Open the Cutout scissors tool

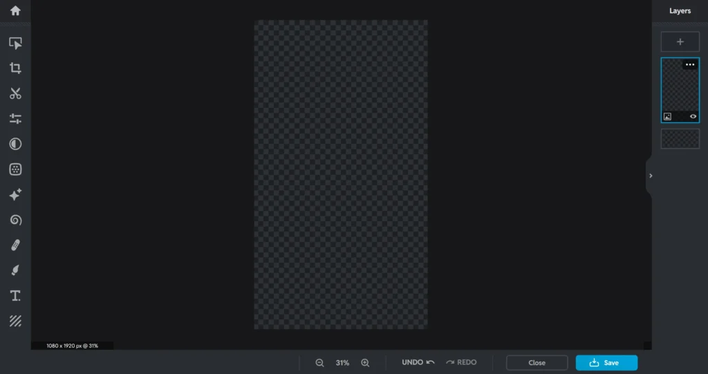15,93
